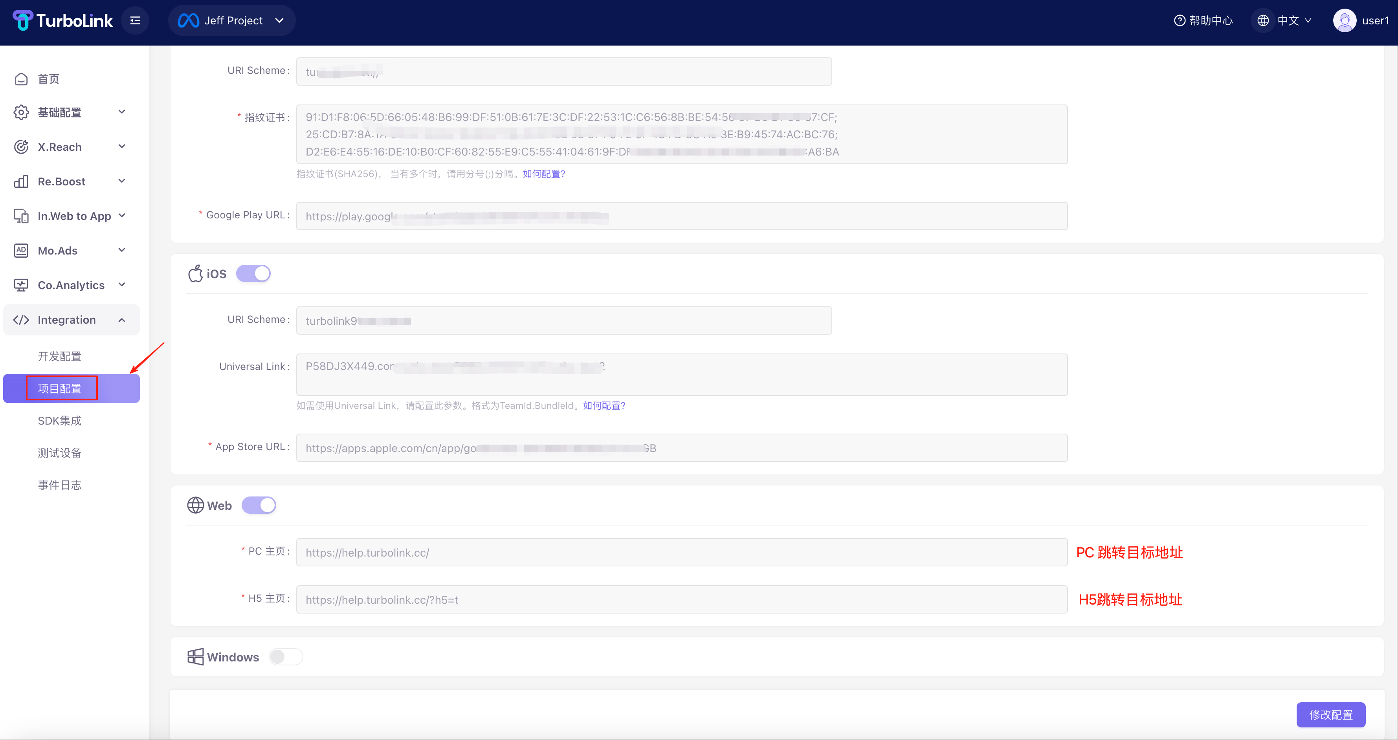Screen dimensions: 1398x740
Task: Click the Mo.Ads AD icon
Action: pos(21,251)
